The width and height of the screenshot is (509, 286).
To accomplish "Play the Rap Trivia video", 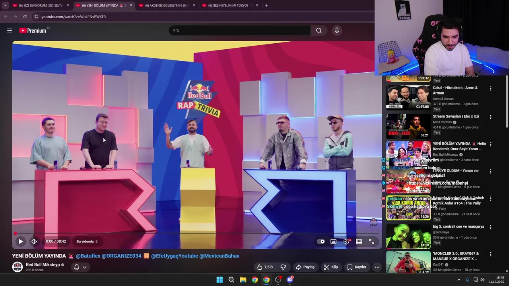I will (21, 241).
